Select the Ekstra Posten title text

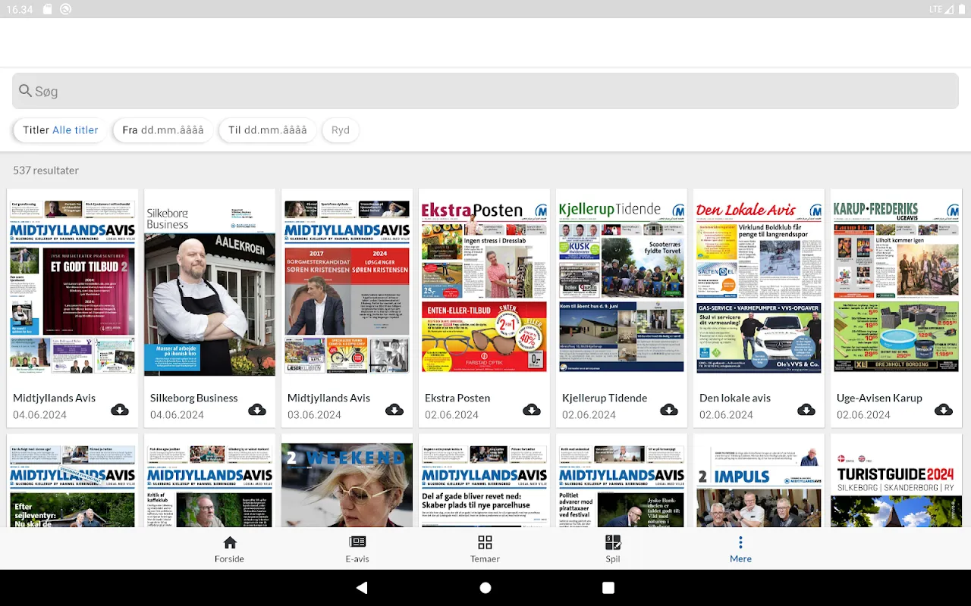(457, 398)
